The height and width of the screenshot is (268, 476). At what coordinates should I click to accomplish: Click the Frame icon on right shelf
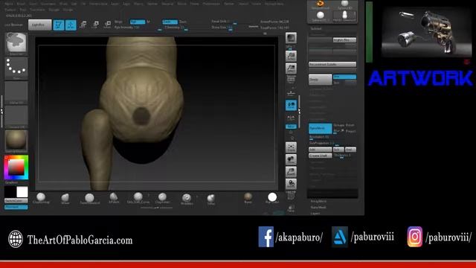291,147
